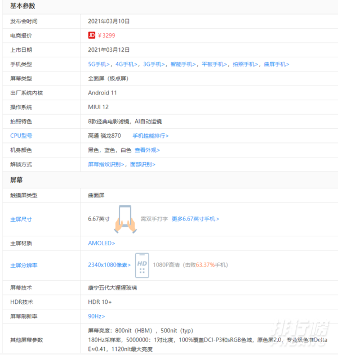Open the 2340x1080像素 resolution link
This screenshot has width=338, height=355.
[109, 265]
